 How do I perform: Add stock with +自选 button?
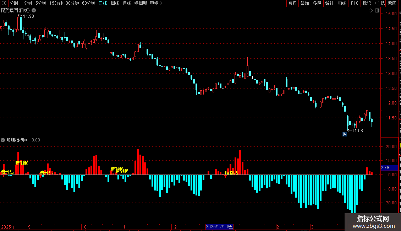click(x=379, y=3)
